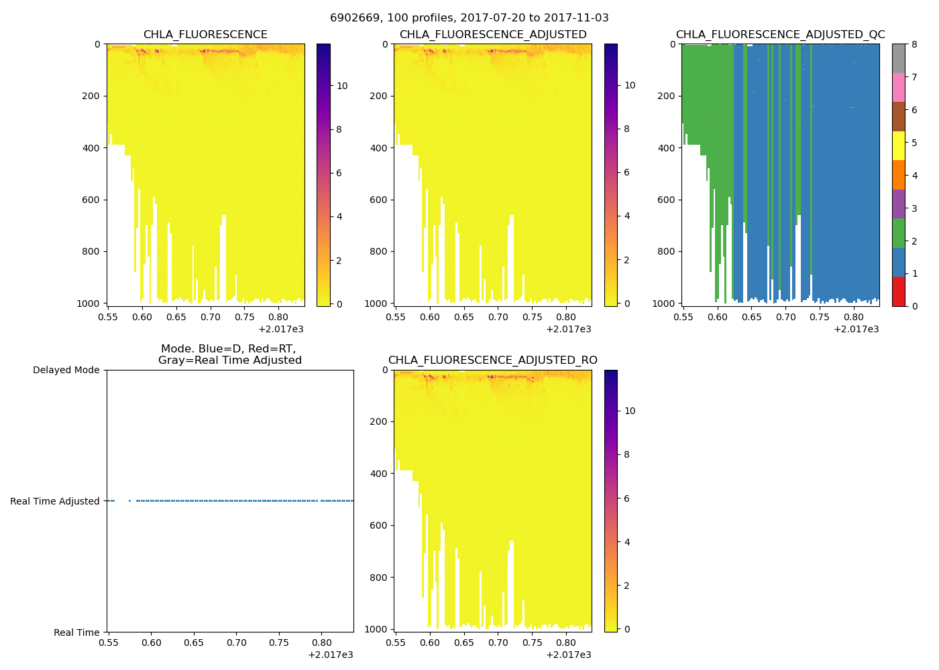
Task: Click the colorbar beside CHLA_FLUORESCENCE_ADJUSTED_RO plot
Action: click(x=610, y=500)
